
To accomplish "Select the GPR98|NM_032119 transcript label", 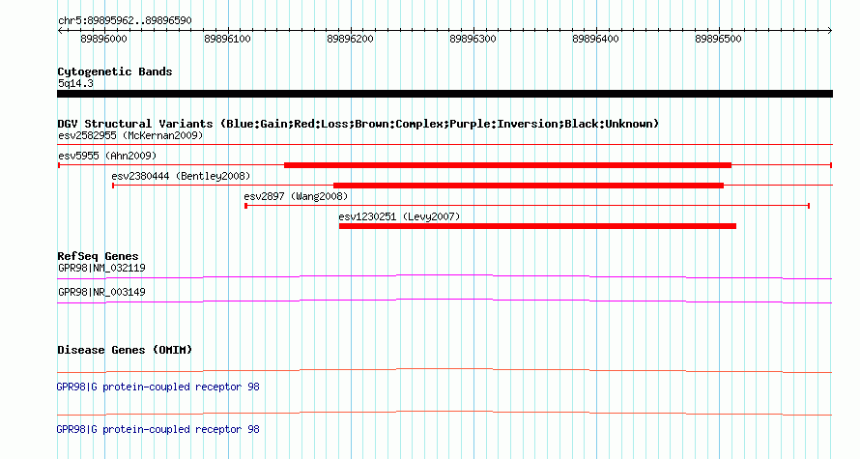I will [102, 269].
